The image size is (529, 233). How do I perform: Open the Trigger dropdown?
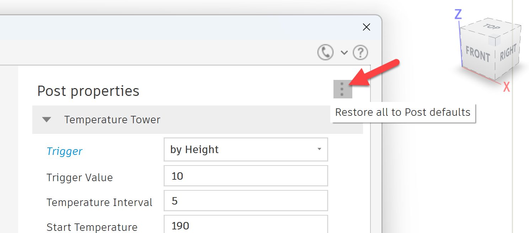pos(319,150)
